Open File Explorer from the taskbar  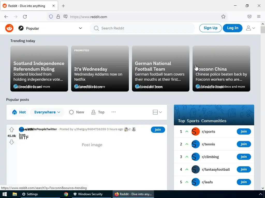pyautogui.click(x=15, y=194)
